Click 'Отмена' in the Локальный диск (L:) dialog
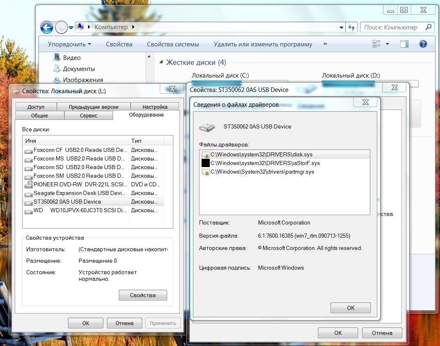This screenshot has width=440, height=346. [124, 323]
